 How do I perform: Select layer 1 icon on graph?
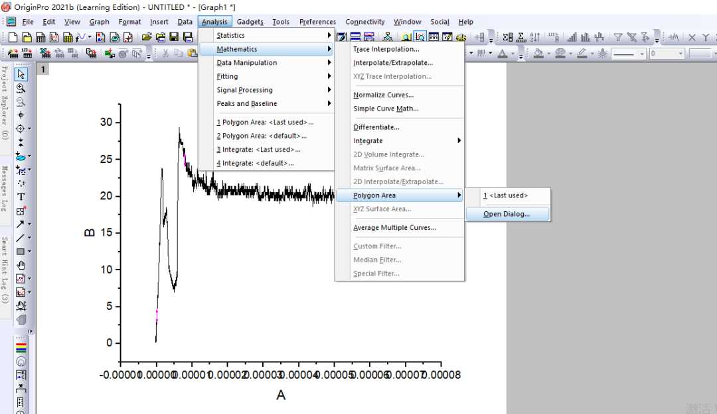(42, 69)
